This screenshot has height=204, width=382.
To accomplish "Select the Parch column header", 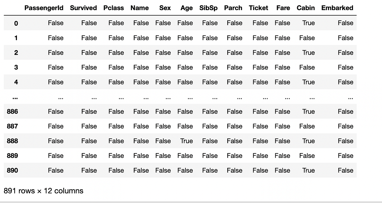I will [x=233, y=8].
